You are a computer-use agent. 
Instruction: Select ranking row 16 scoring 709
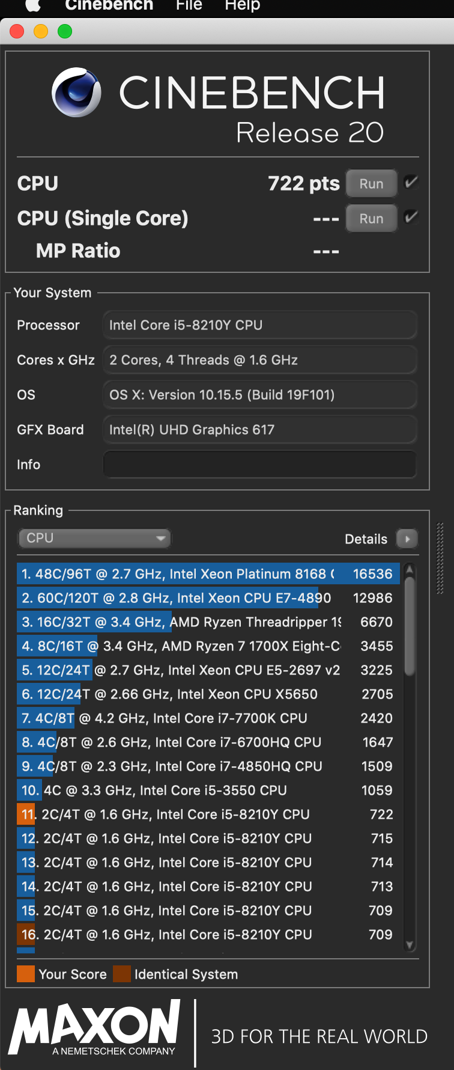coord(208,935)
